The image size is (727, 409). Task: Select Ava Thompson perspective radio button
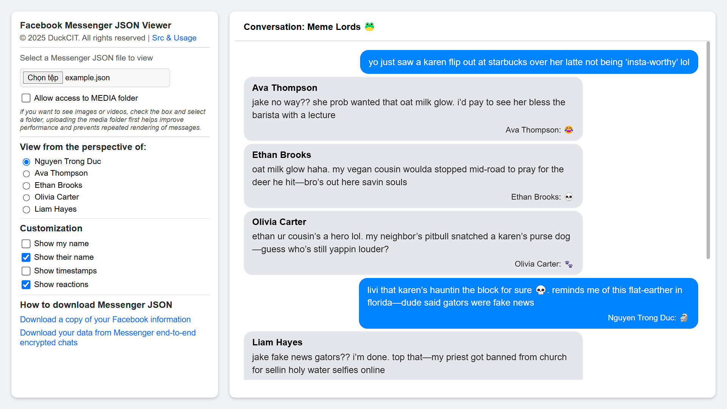coord(27,173)
